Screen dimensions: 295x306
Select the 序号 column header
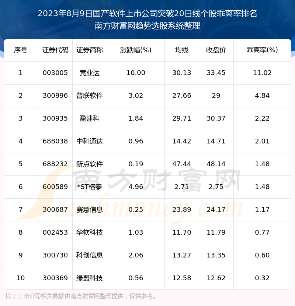pyautogui.click(x=21, y=50)
